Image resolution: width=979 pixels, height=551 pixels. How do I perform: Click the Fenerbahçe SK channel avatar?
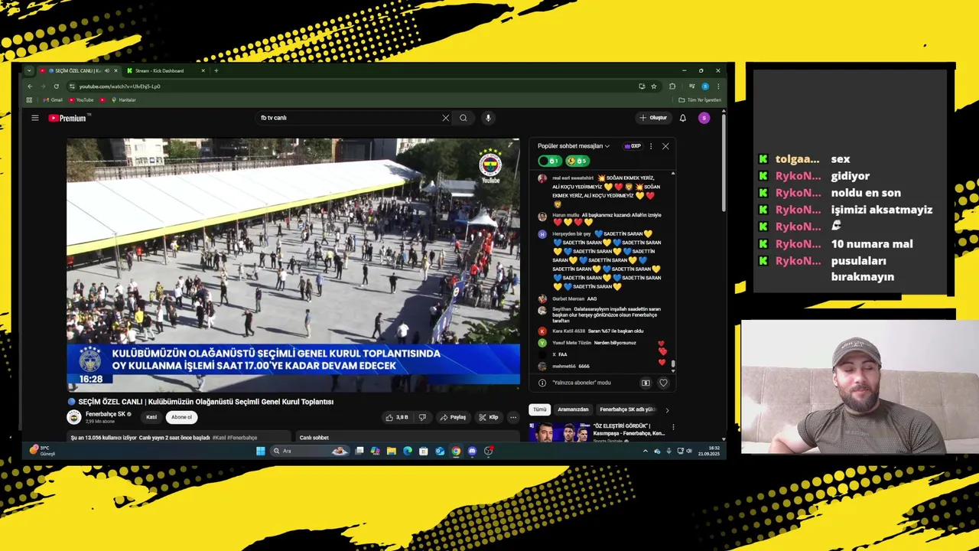(74, 417)
